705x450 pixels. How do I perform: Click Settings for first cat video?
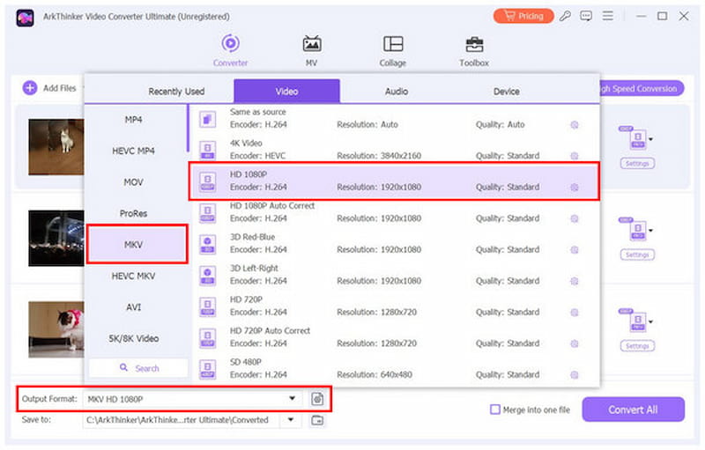[637, 164]
